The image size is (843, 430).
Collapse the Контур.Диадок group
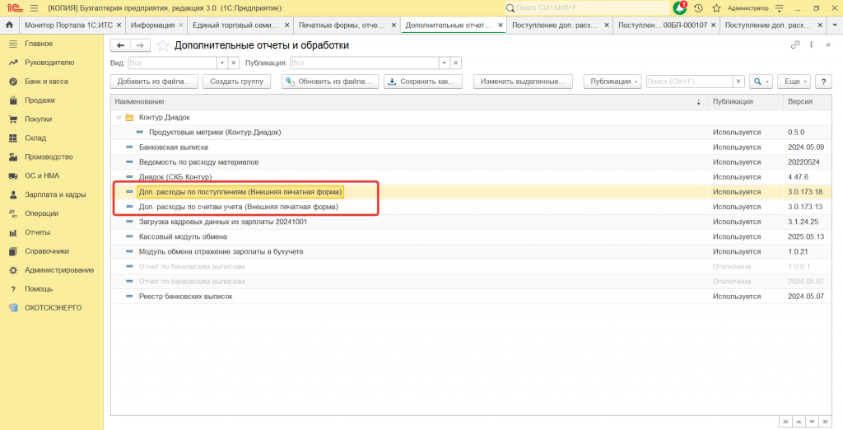point(119,117)
